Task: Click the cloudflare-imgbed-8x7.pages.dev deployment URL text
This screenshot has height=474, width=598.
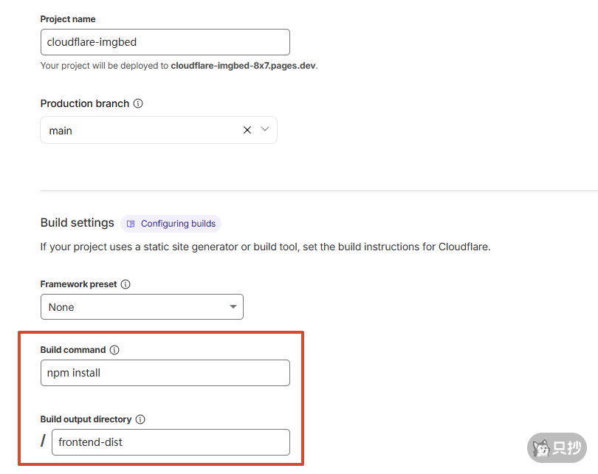Action: coord(244,66)
